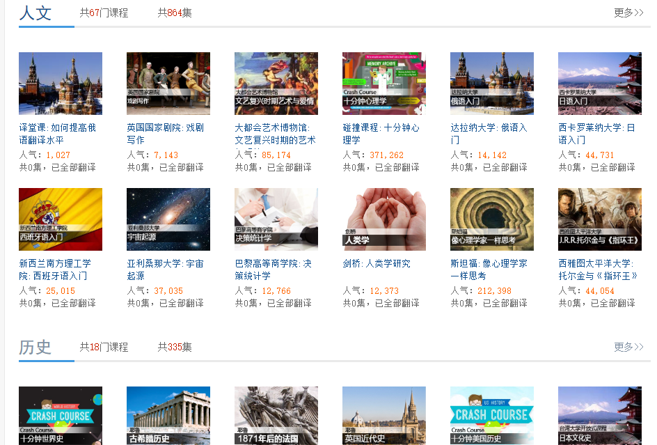Open the Crash Course 十分钟心理学 thumbnail
Image resolution: width=657 pixels, height=445 pixels.
pyautogui.click(x=384, y=84)
